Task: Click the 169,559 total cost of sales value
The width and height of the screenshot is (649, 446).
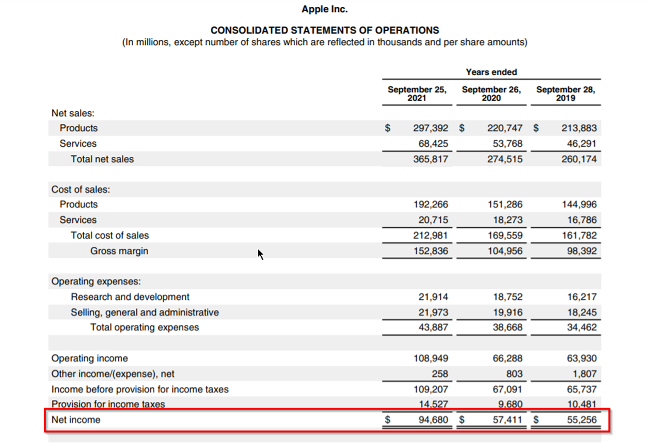Action: [505, 235]
